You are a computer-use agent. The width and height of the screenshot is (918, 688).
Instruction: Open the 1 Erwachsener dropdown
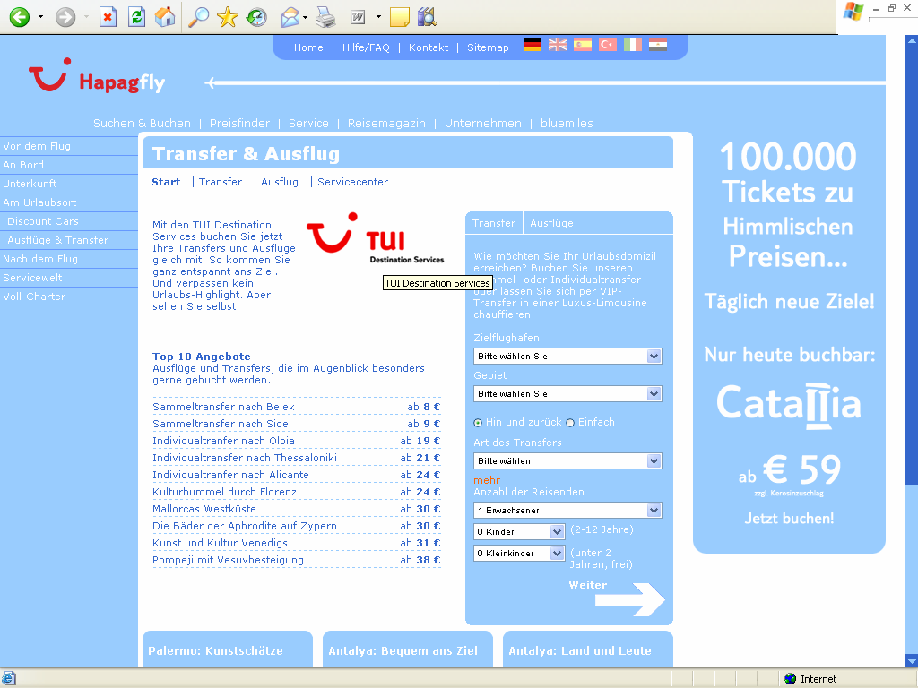[x=567, y=510]
